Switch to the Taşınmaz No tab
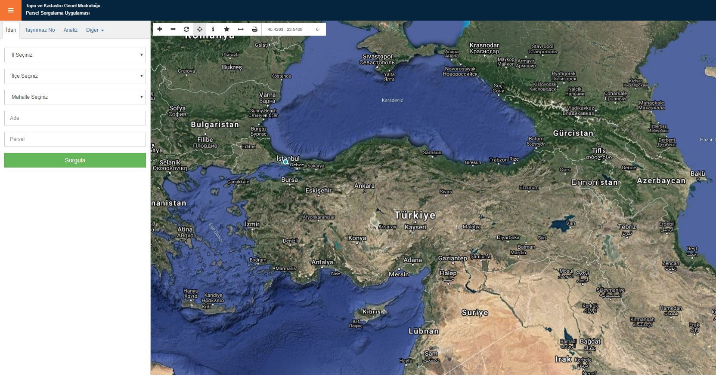The image size is (716, 375). tap(40, 30)
